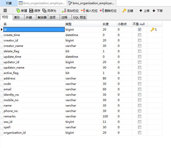Click the current row indicator arrow
171x148 pixels.
[2, 29]
